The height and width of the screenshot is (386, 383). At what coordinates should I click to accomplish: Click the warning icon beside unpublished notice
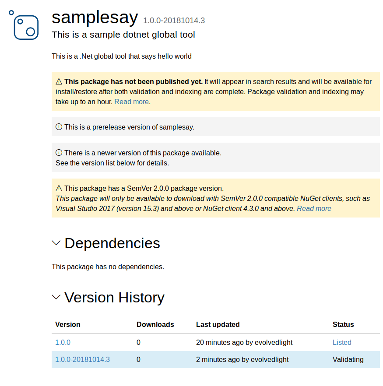(59, 82)
